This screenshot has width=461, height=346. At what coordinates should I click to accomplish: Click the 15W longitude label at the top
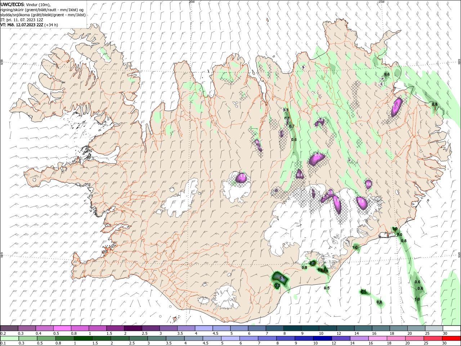pyautogui.click(x=381, y=2)
